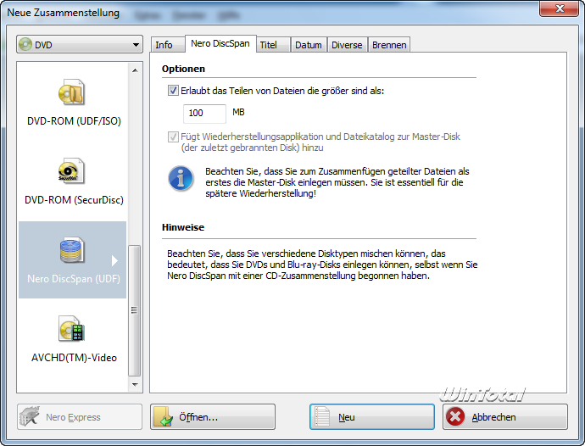Viewport: 585px width, 446px height.
Task: Open the DVD disc type dropdown
Action: [80, 44]
